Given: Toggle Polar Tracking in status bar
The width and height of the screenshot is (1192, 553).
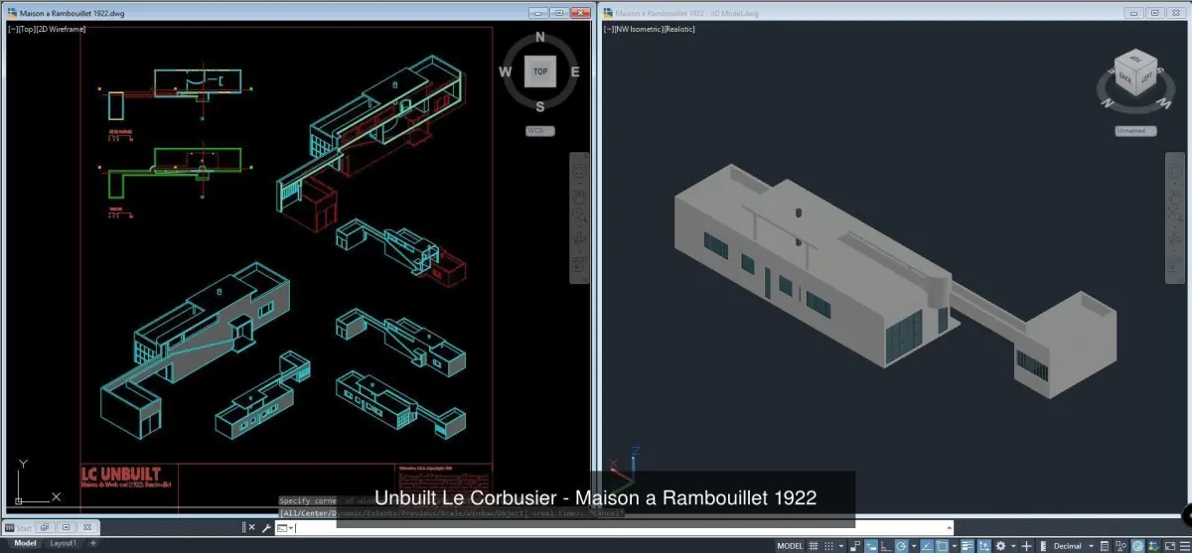Looking at the screenshot, I should [x=901, y=545].
